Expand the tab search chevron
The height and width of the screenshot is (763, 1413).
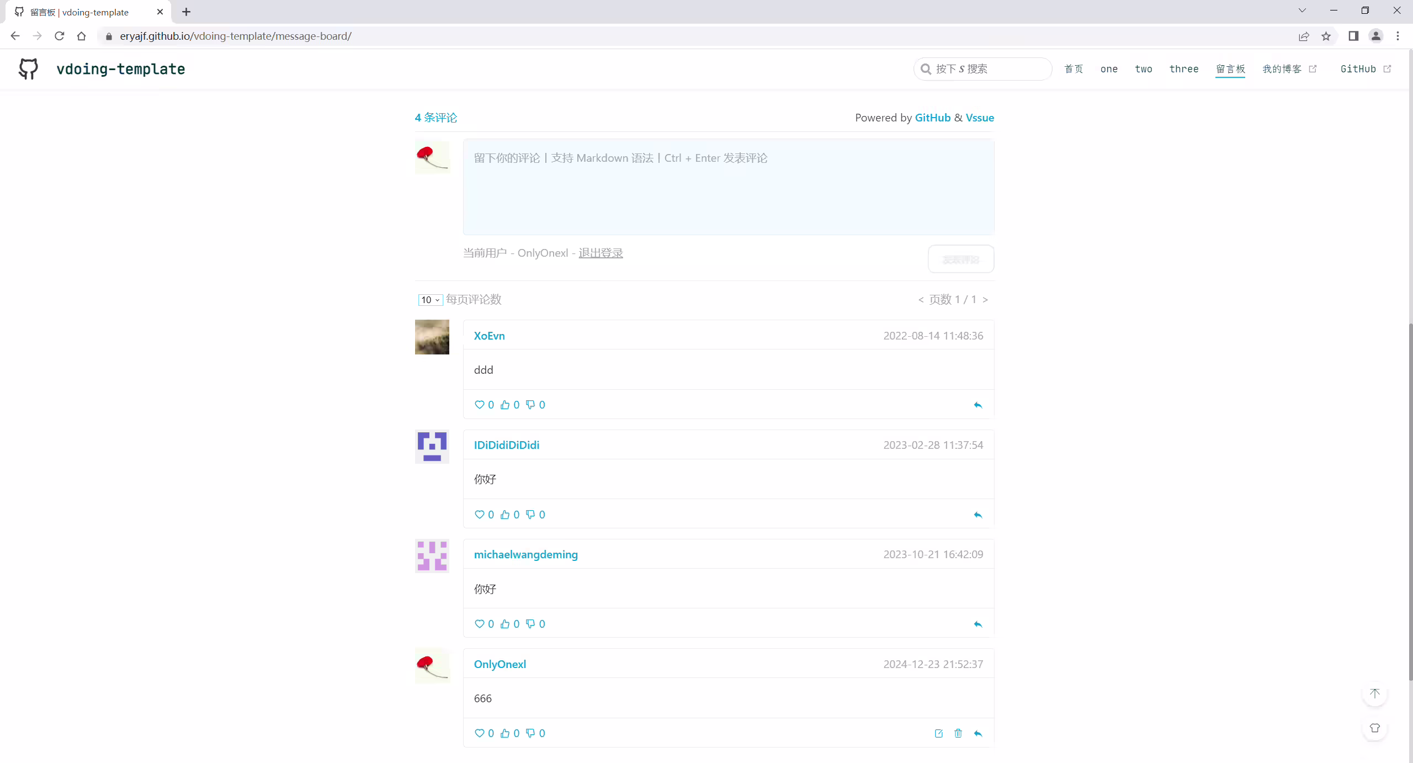(x=1302, y=10)
